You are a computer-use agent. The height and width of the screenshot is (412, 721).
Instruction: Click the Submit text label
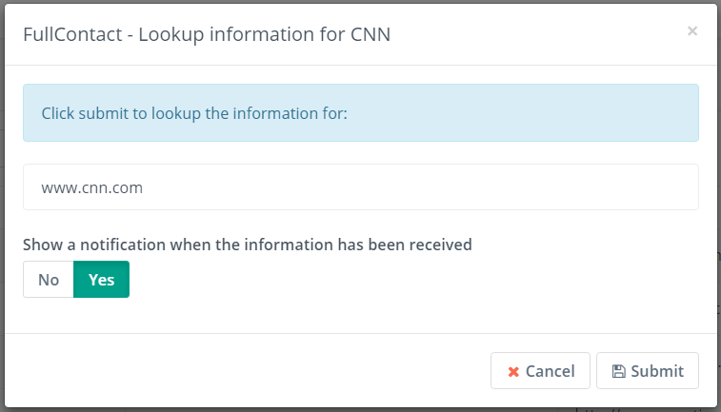657,371
